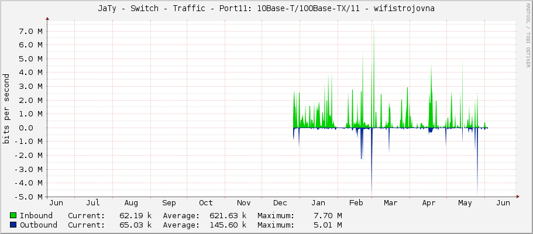Image resolution: width=533 pixels, height=234 pixels.
Task: Click the Sep x-axis label
Action: [169, 203]
